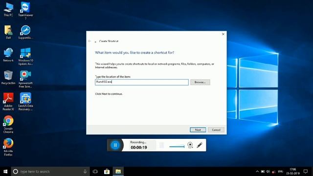
Task: Focus the item location text field
Action: pos(142,82)
